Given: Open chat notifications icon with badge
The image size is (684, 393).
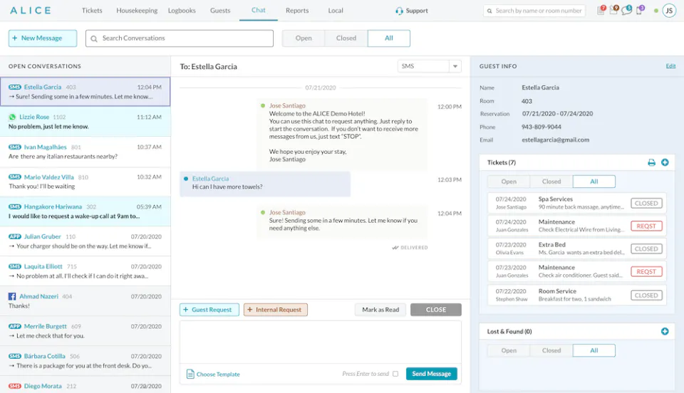Looking at the screenshot, I should point(627,10).
